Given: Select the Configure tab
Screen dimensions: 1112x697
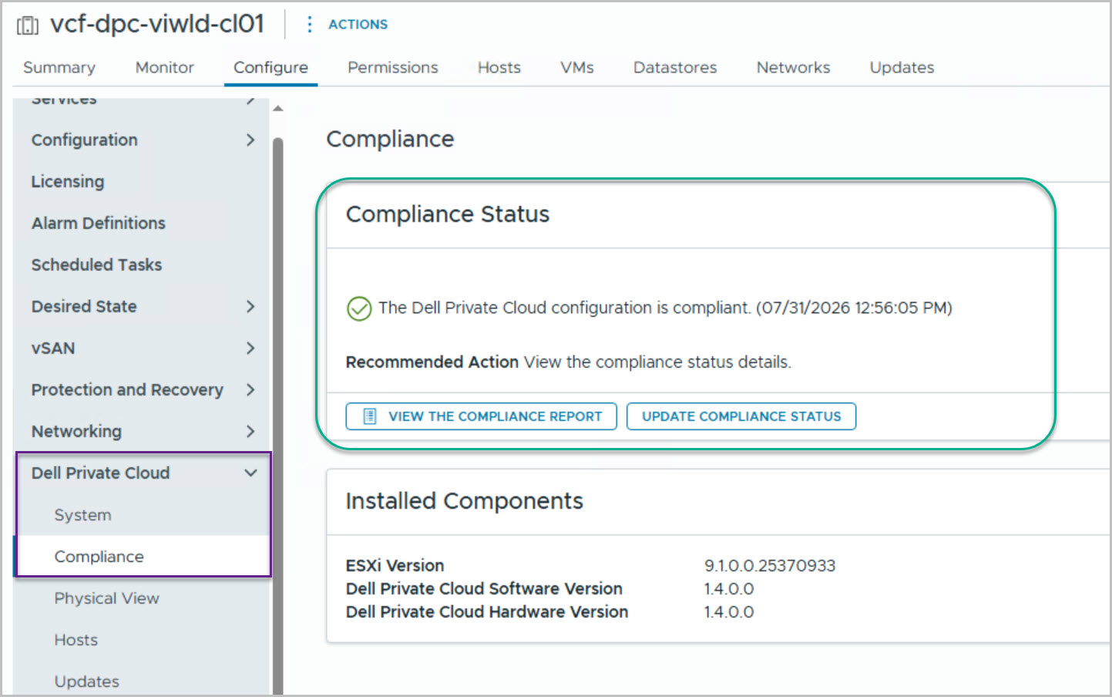Looking at the screenshot, I should [270, 68].
